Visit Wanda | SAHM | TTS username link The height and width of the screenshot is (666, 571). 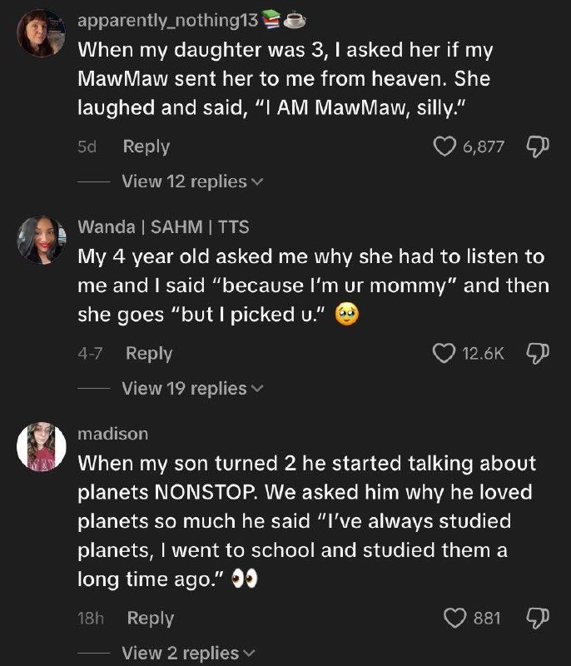click(163, 227)
